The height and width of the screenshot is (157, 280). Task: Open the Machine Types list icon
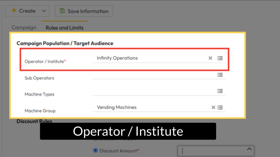220,91
